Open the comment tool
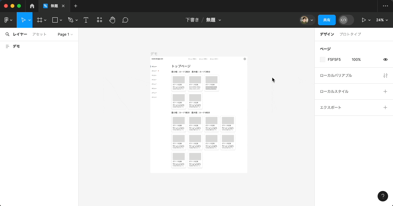The image size is (393, 206). click(125, 20)
